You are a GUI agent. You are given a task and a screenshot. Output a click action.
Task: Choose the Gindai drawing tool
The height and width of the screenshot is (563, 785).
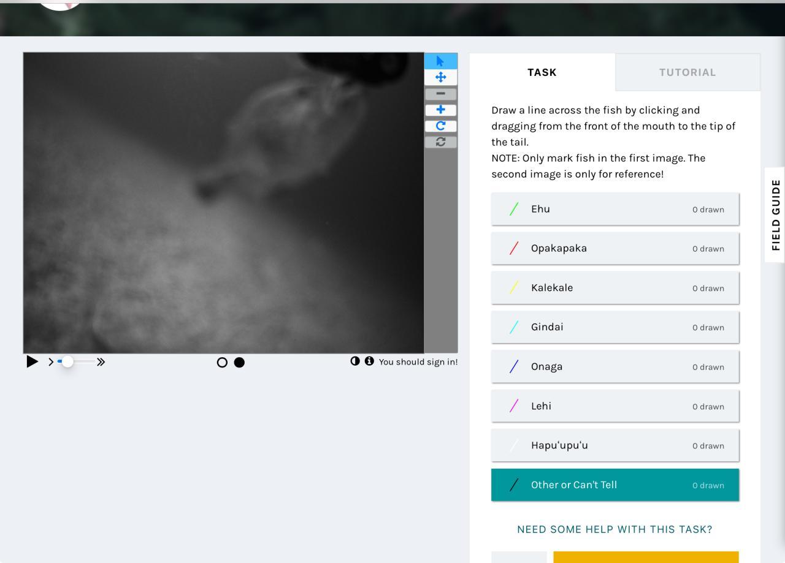[615, 327]
